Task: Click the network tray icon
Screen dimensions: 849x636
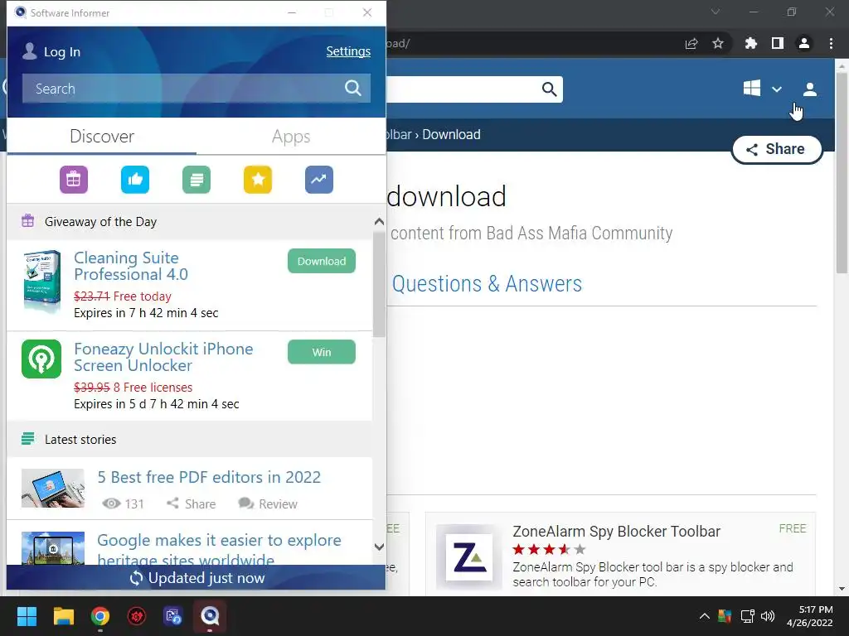Action: (748, 616)
